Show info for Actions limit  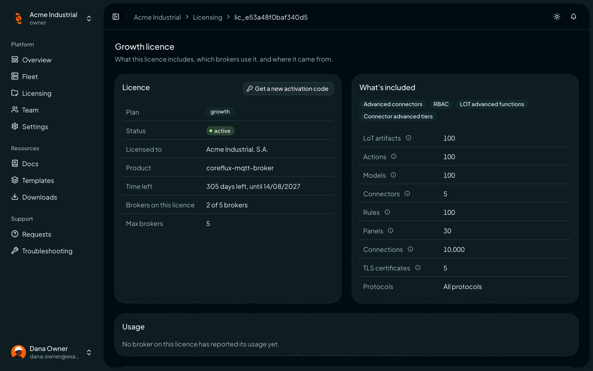click(394, 157)
